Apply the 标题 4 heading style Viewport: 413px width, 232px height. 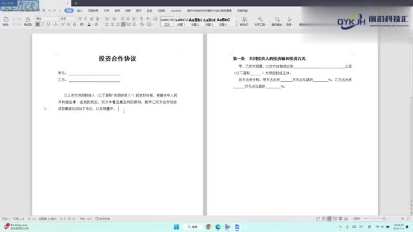click(x=223, y=21)
